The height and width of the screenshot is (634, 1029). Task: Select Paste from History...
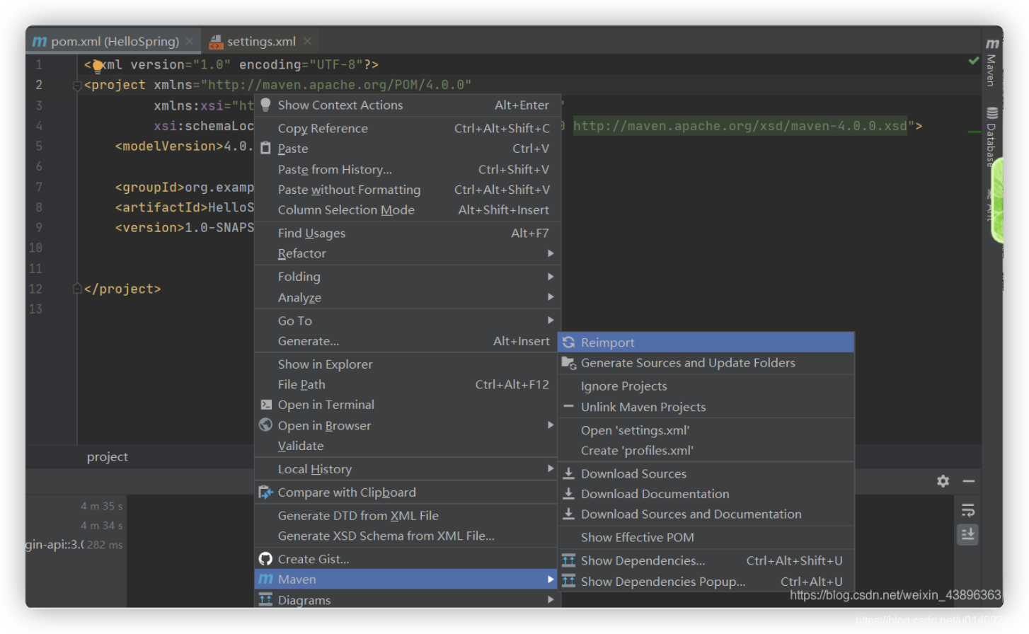pos(408,169)
